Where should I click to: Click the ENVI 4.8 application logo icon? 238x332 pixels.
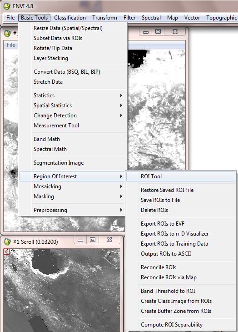coord(7,6)
